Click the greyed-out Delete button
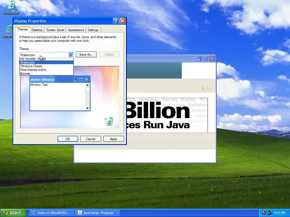Screen dimensions: 290x217 pos(109,55)
